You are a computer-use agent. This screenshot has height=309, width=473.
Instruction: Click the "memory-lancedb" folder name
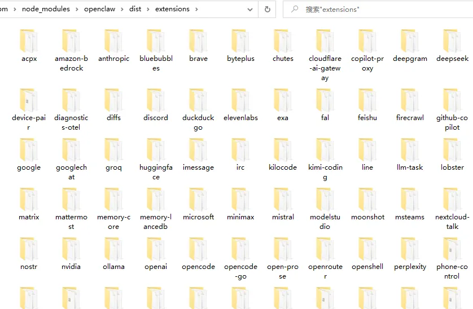[156, 222]
